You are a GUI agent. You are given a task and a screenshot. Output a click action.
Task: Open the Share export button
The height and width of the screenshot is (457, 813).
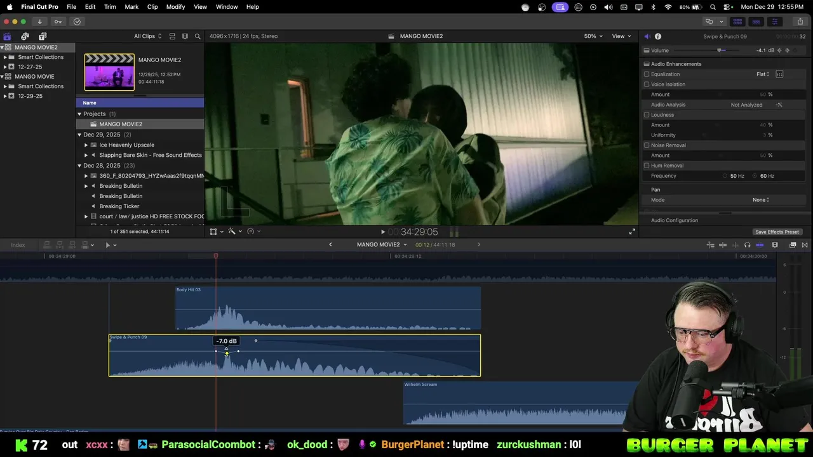[800, 22]
